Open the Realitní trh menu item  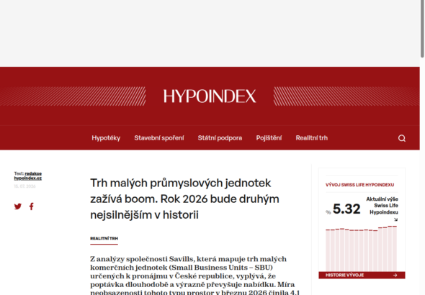pyautogui.click(x=312, y=138)
